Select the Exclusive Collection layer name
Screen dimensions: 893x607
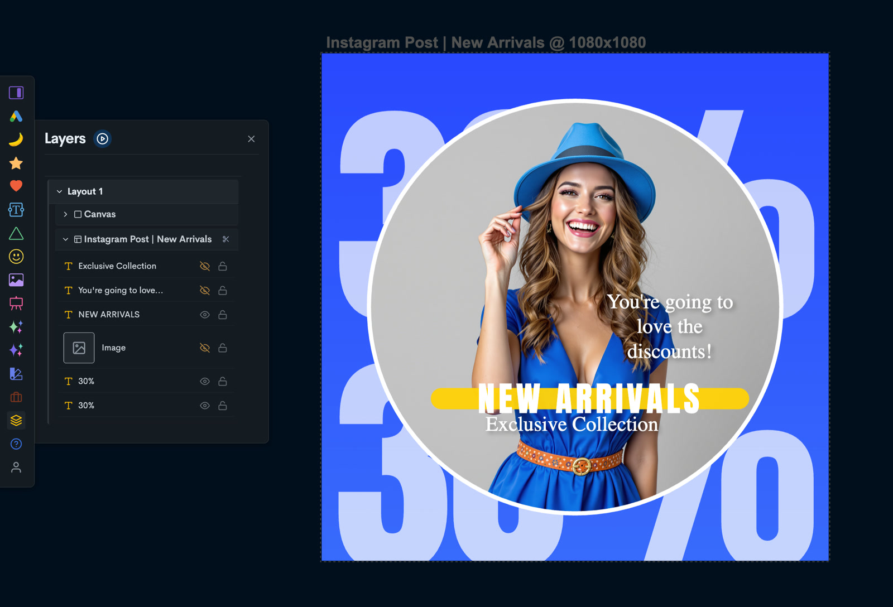(117, 266)
